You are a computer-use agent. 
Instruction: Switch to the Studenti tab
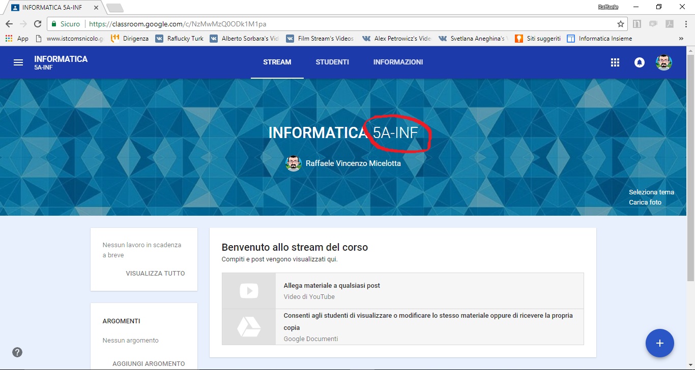tap(332, 62)
